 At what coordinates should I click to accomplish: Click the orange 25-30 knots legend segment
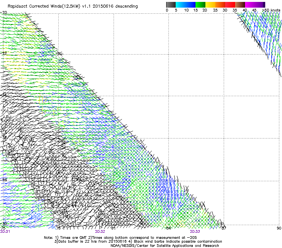[220, 5]
